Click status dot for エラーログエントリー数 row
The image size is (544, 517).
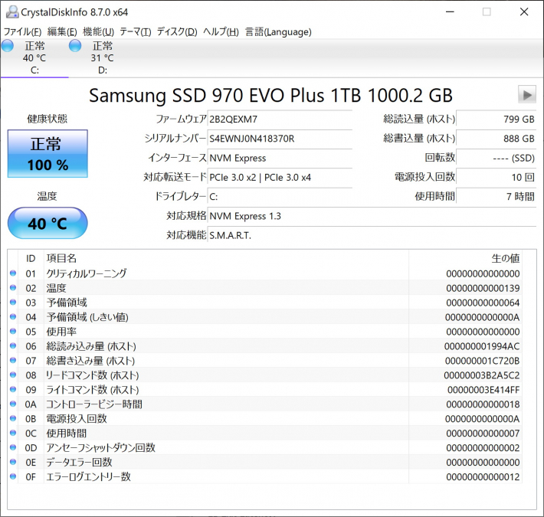(x=12, y=477)
